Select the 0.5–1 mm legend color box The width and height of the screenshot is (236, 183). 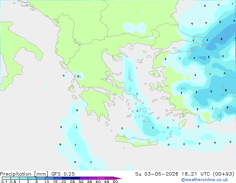coord(15,178)
